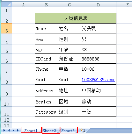Insert a new worksheet icon

click(x=83, y=130)
